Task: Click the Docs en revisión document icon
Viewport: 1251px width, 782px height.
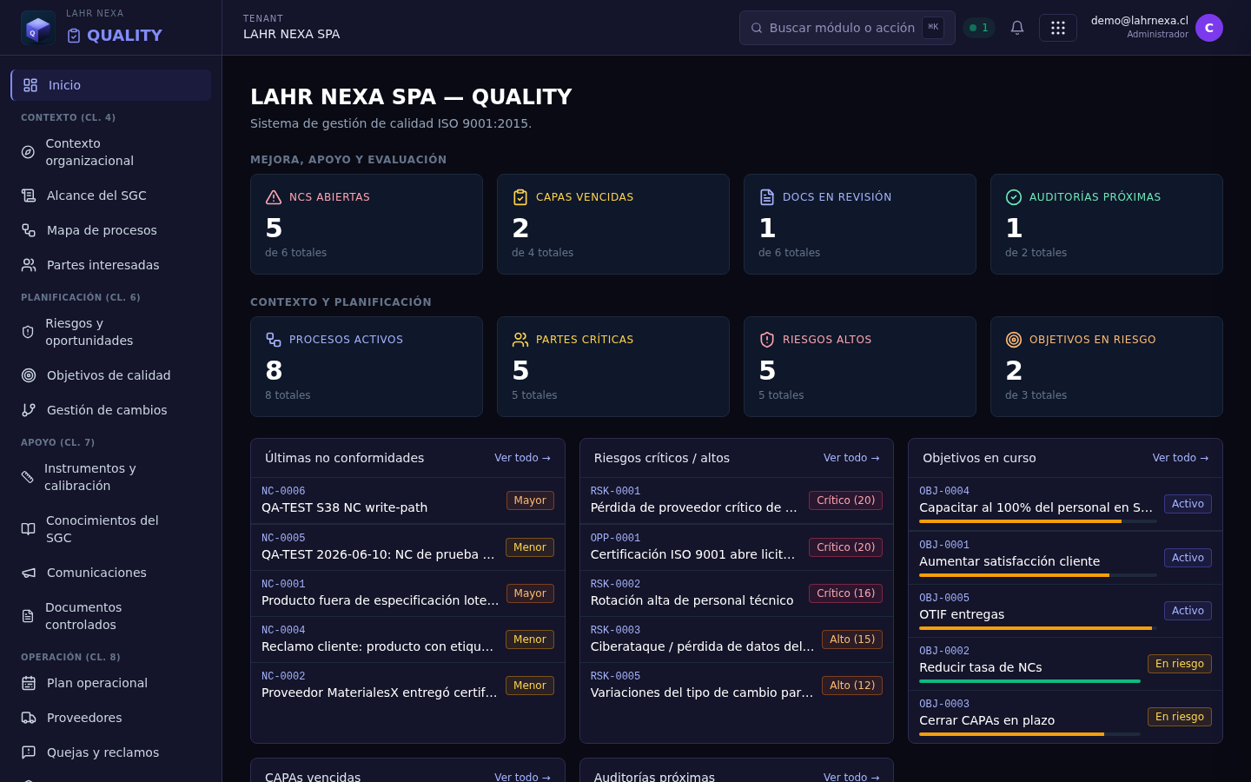Action: [767, 197]
